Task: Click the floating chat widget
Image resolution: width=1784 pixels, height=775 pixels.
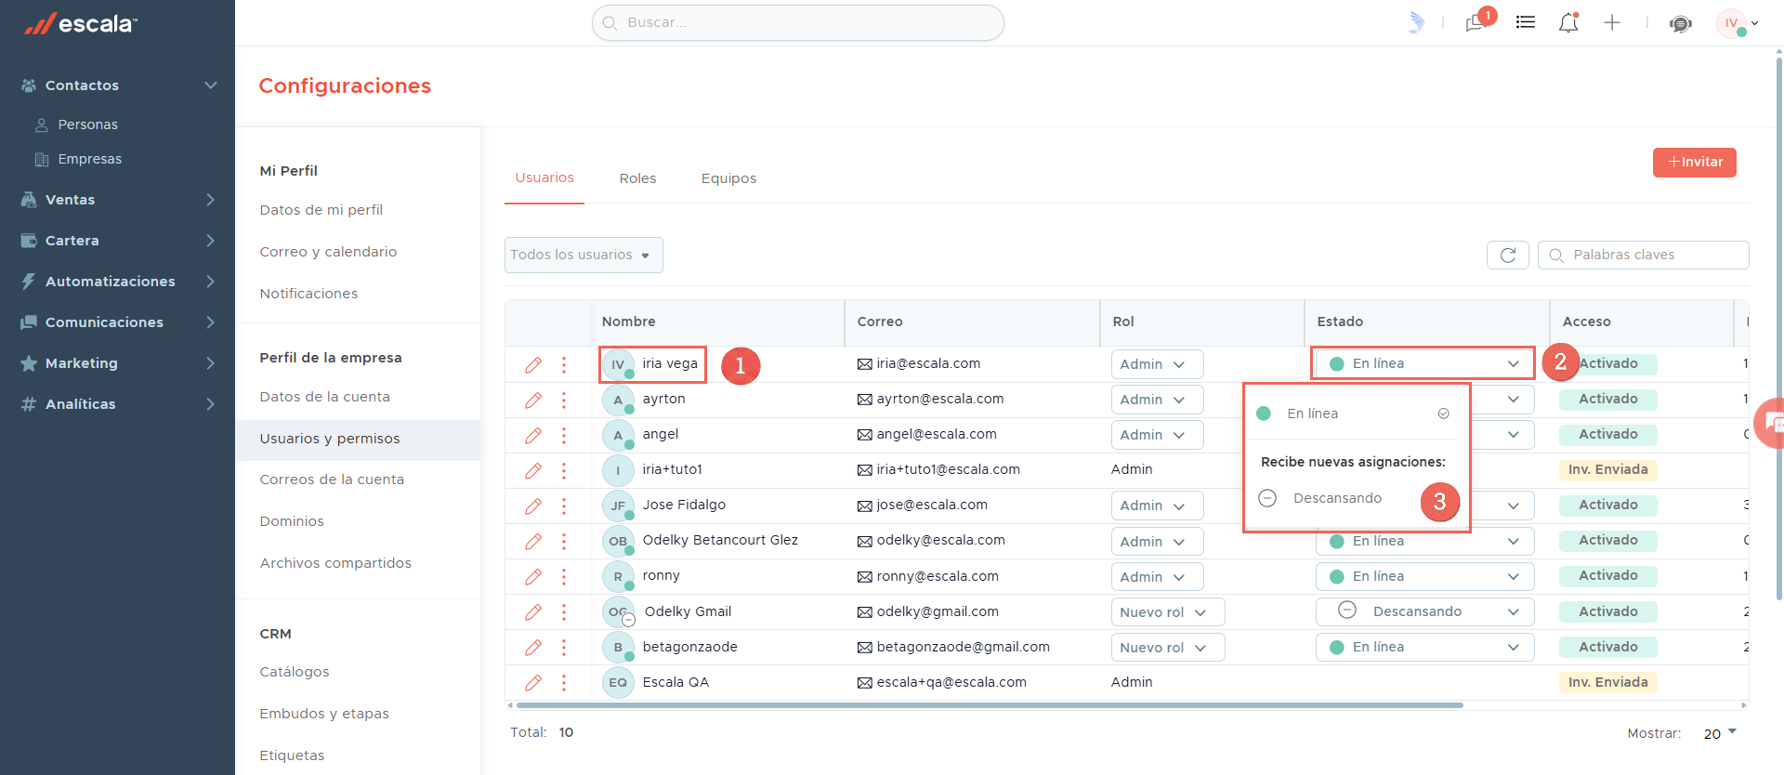Action: (1770, 423)
